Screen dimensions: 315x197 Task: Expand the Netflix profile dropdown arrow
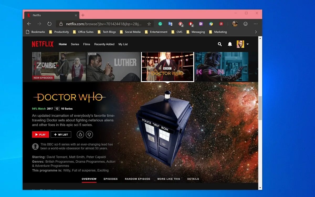pos(247,44)
